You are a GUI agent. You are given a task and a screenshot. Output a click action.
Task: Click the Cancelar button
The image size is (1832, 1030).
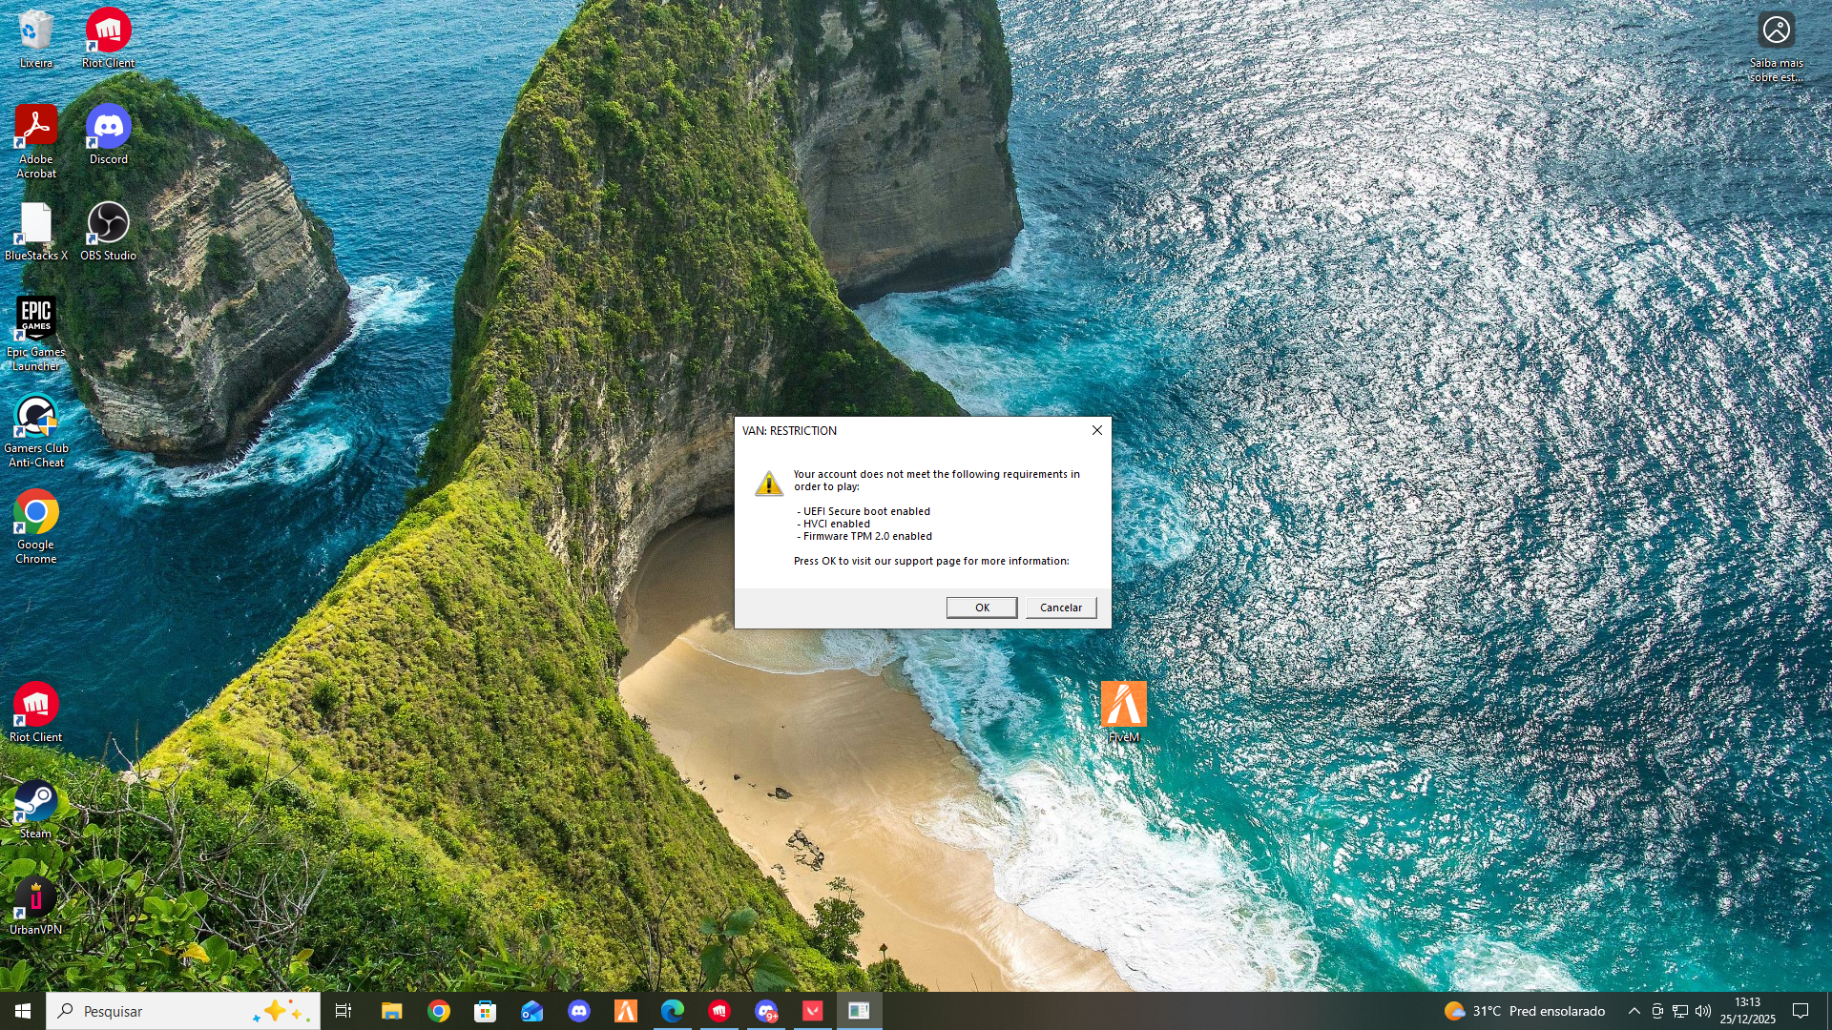1060,608
